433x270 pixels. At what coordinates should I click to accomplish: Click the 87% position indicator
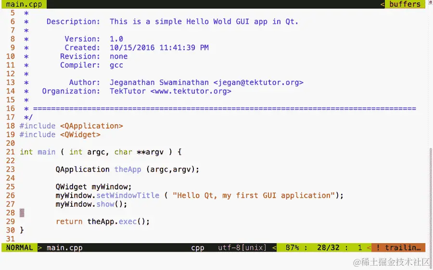point(292,248)
